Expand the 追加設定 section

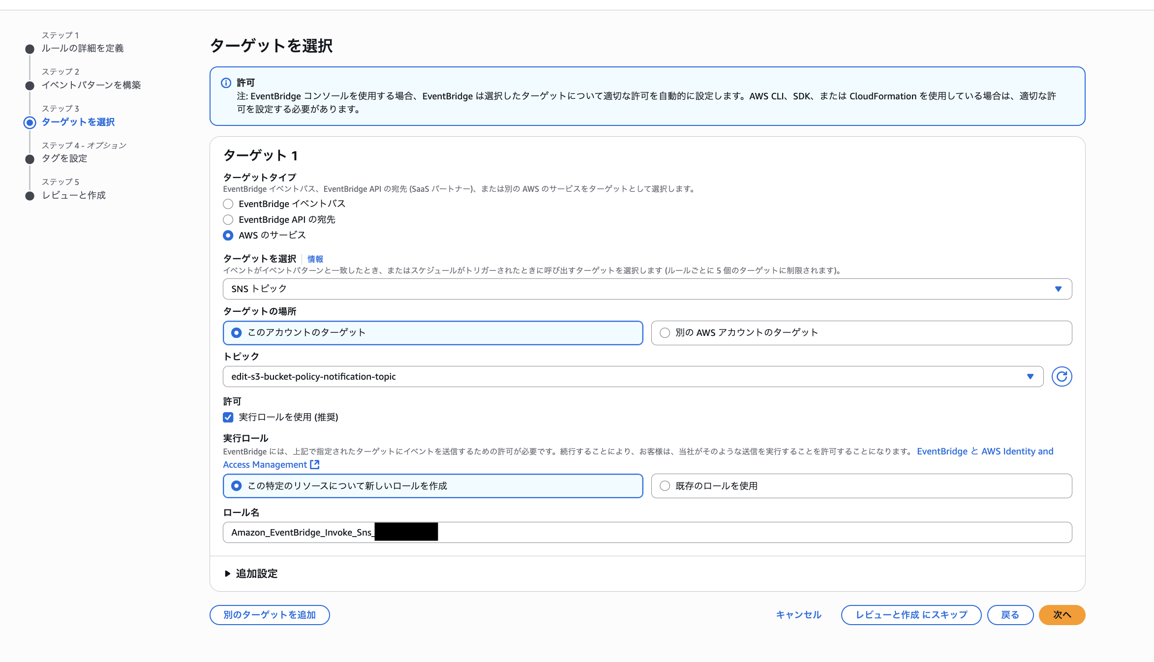tap(251, 573)
